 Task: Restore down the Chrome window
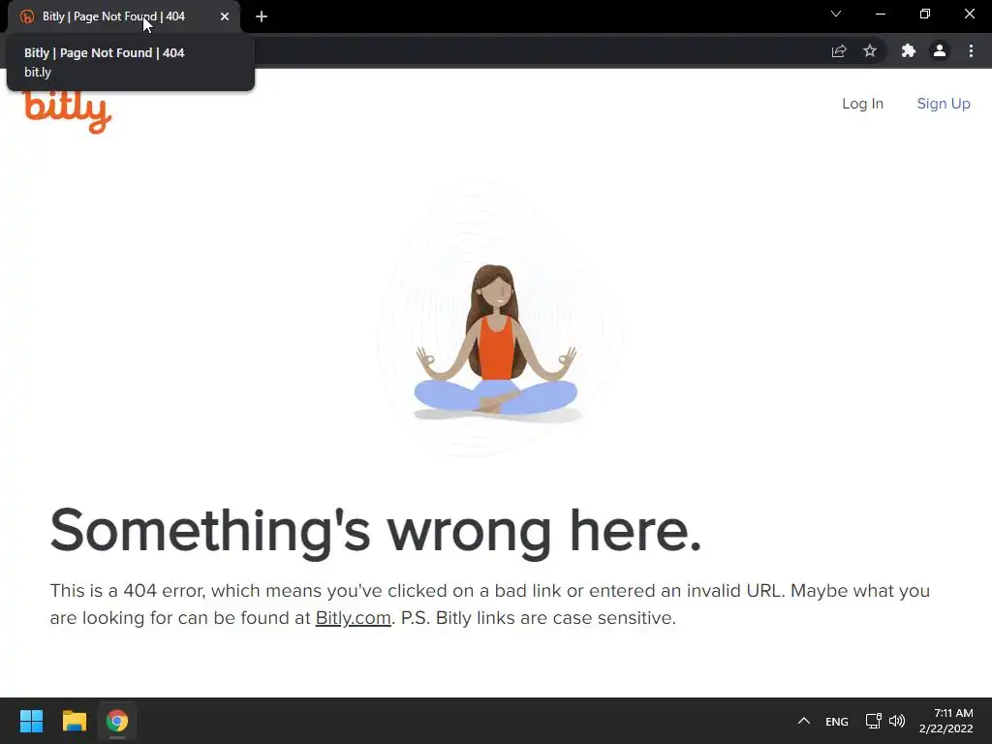pyautogui.click(x=925, y=14)
